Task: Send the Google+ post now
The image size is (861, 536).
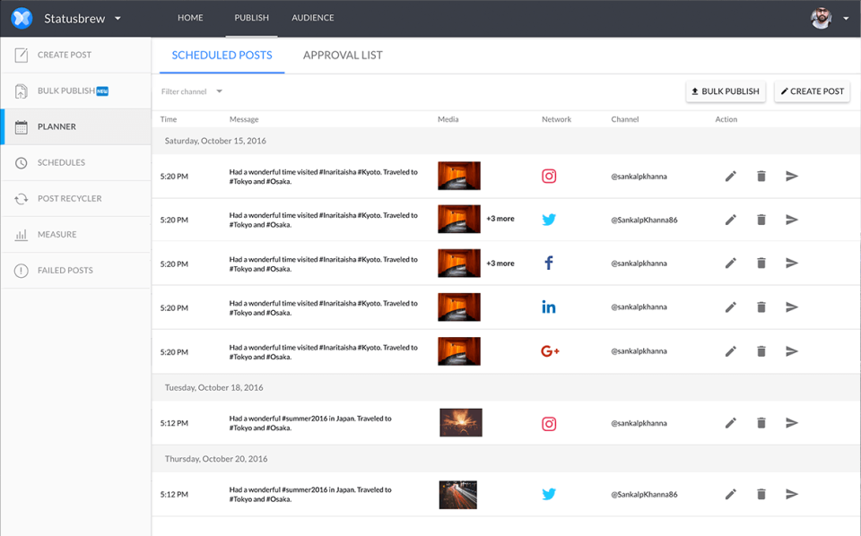Action: [791, 351]
